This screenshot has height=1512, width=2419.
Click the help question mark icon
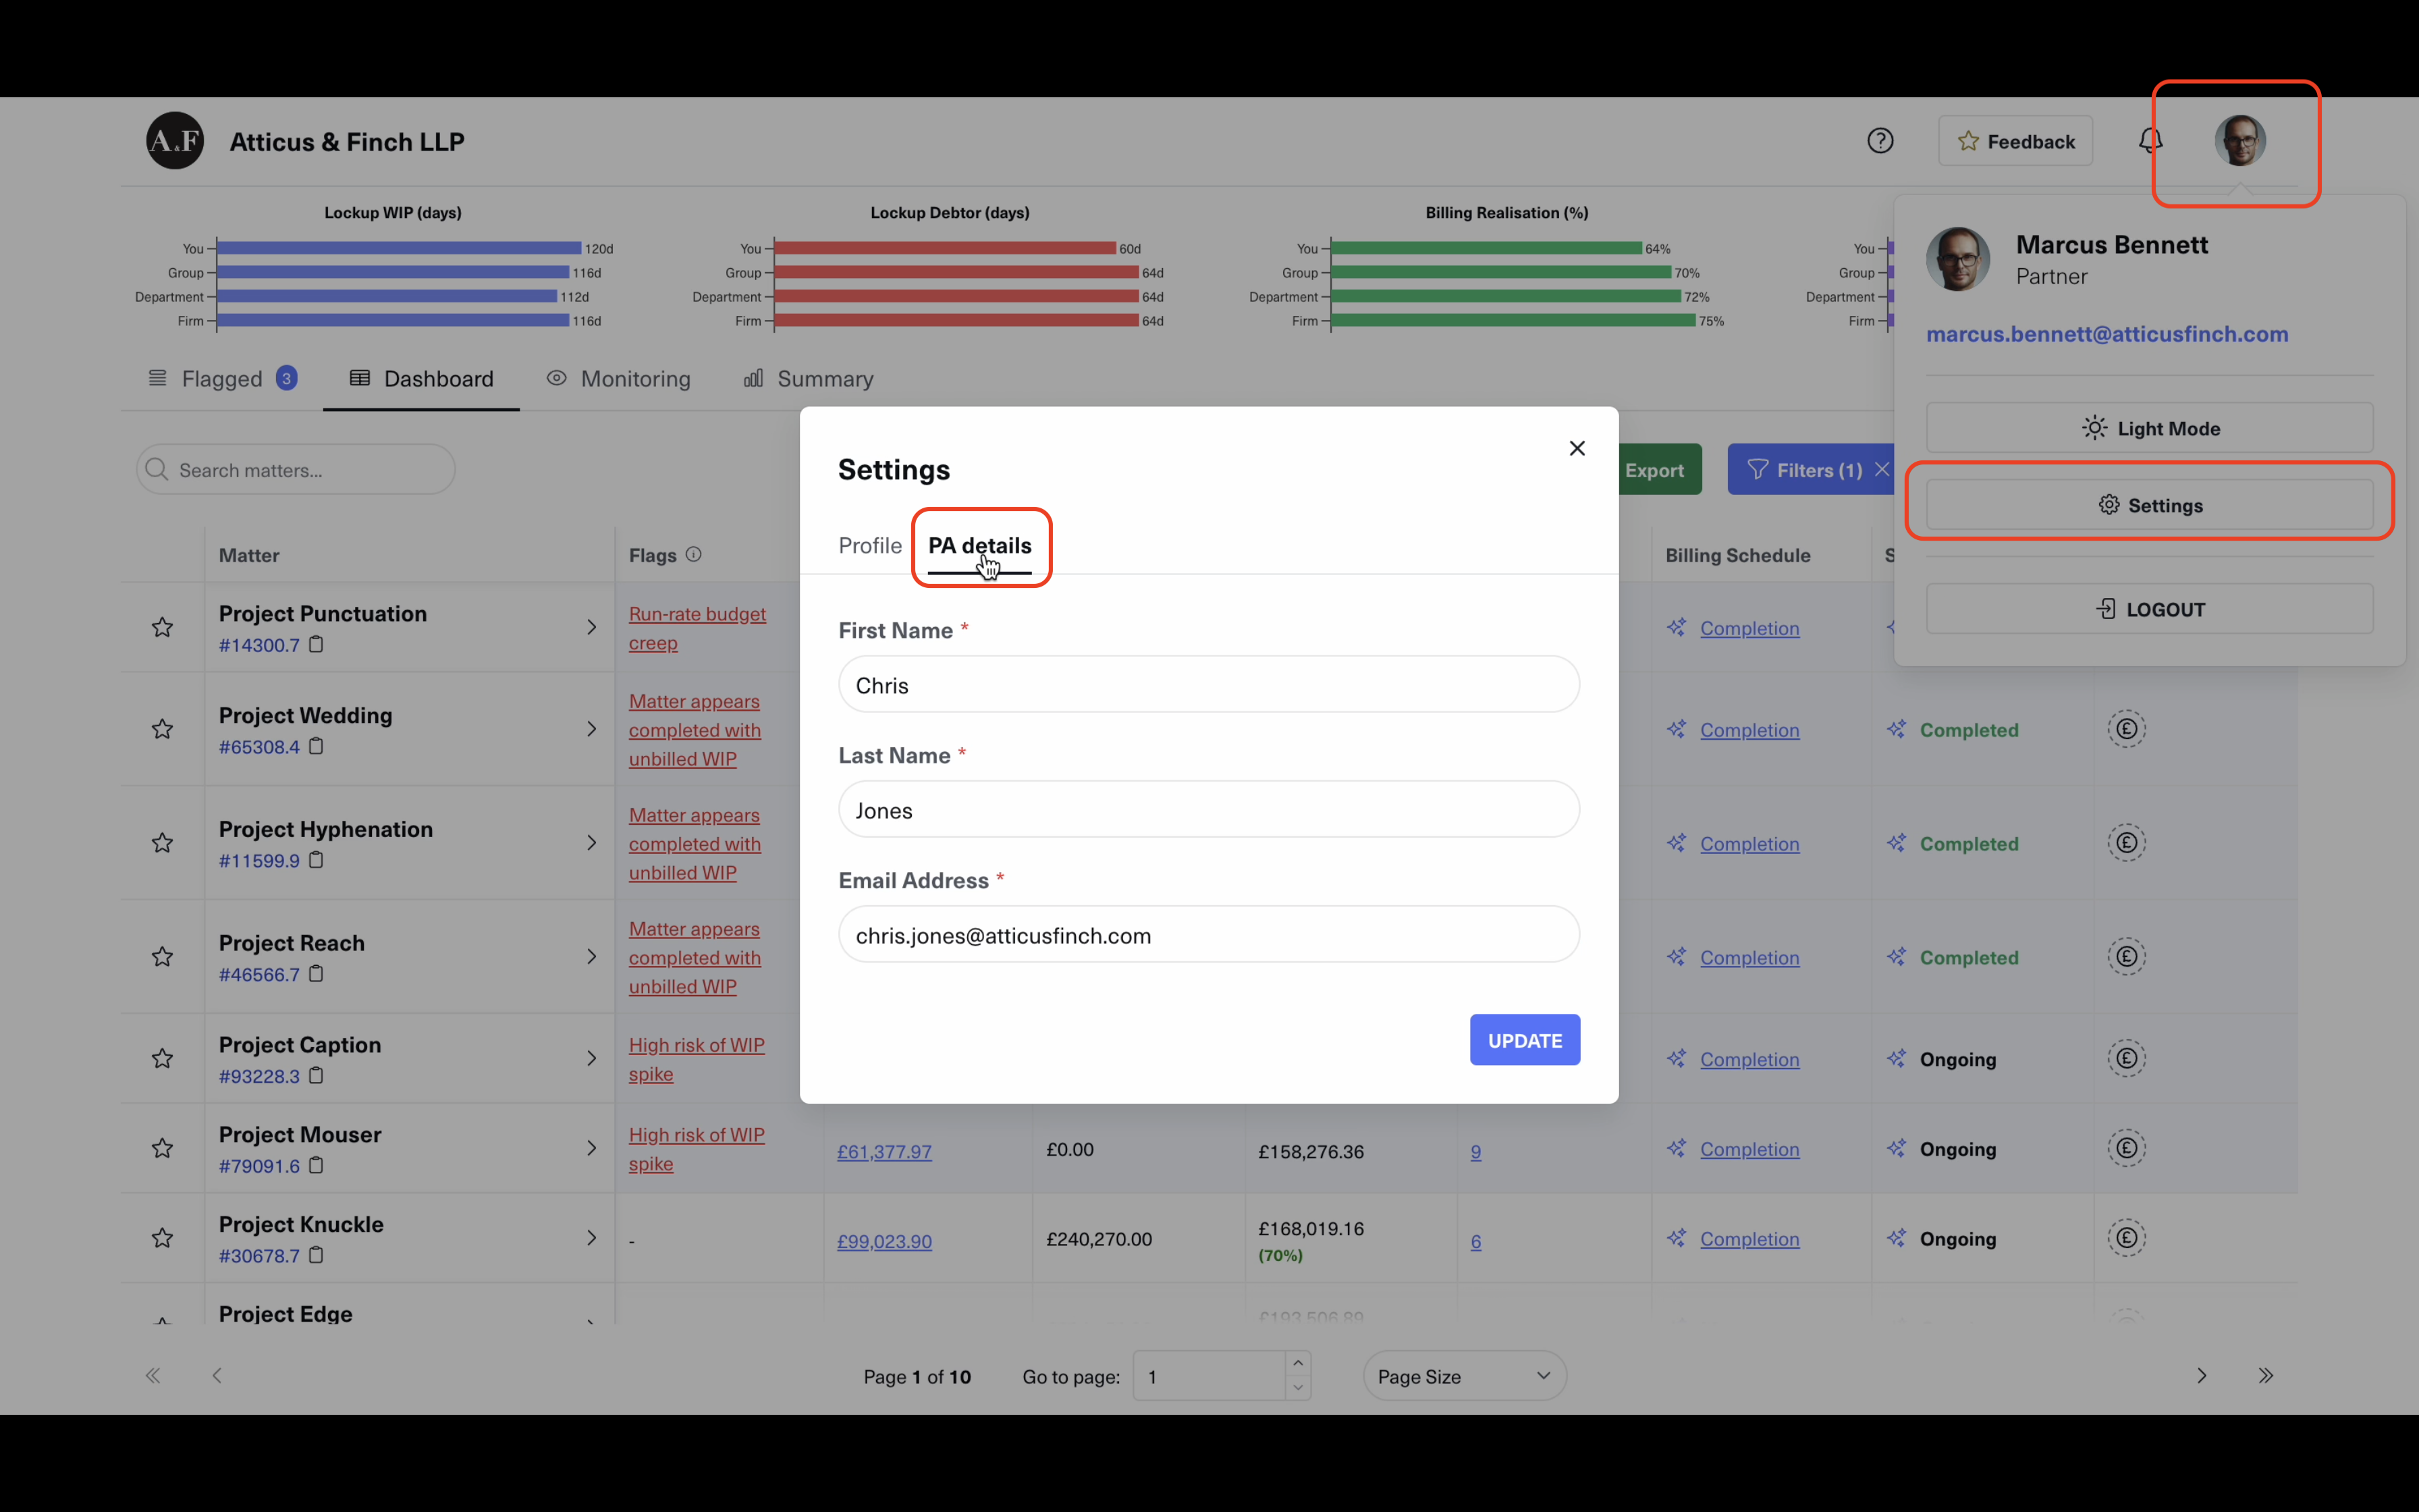(1880, 141)
